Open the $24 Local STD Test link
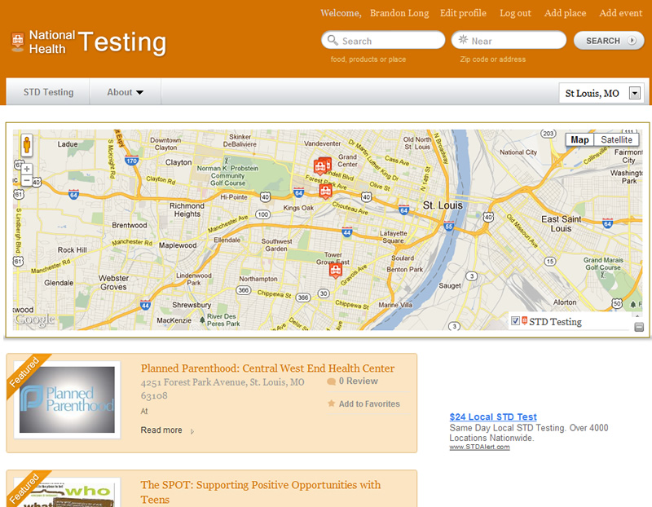The width and height of the screenshot is (652, 507). pyautogui.click(x=493, y=417)
